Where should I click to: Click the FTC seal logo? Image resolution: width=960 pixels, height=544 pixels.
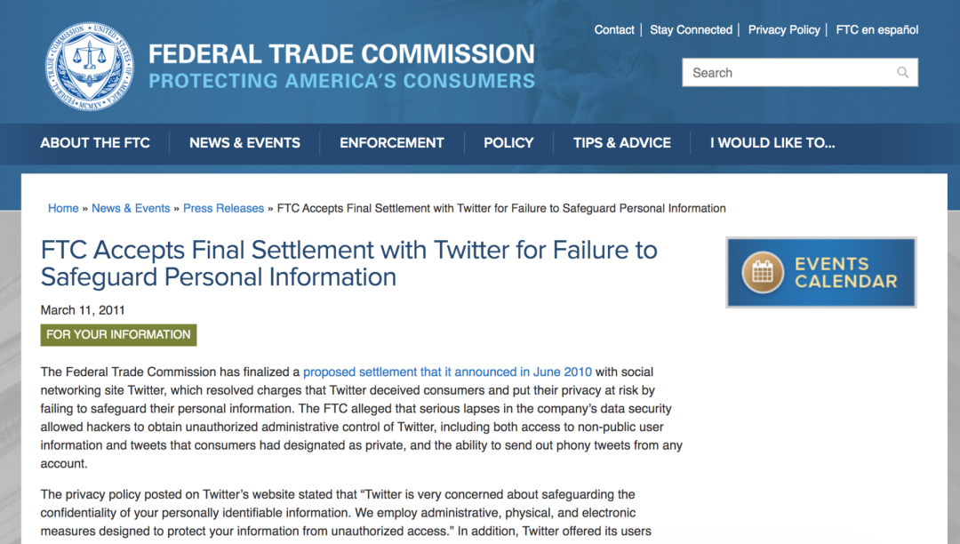[x=90, y=67]
